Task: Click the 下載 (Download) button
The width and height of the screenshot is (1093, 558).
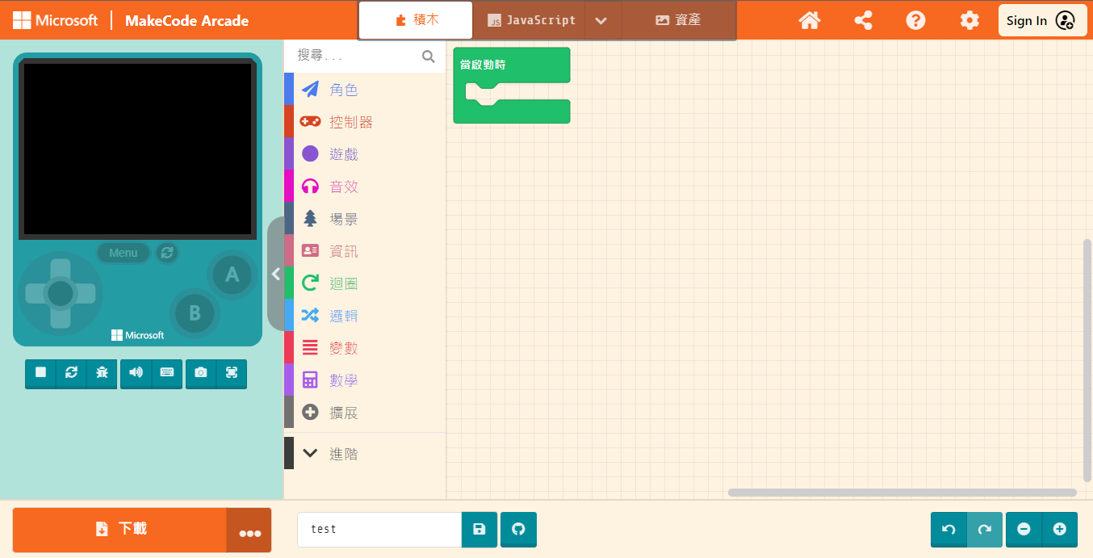Action: [119, 529]
